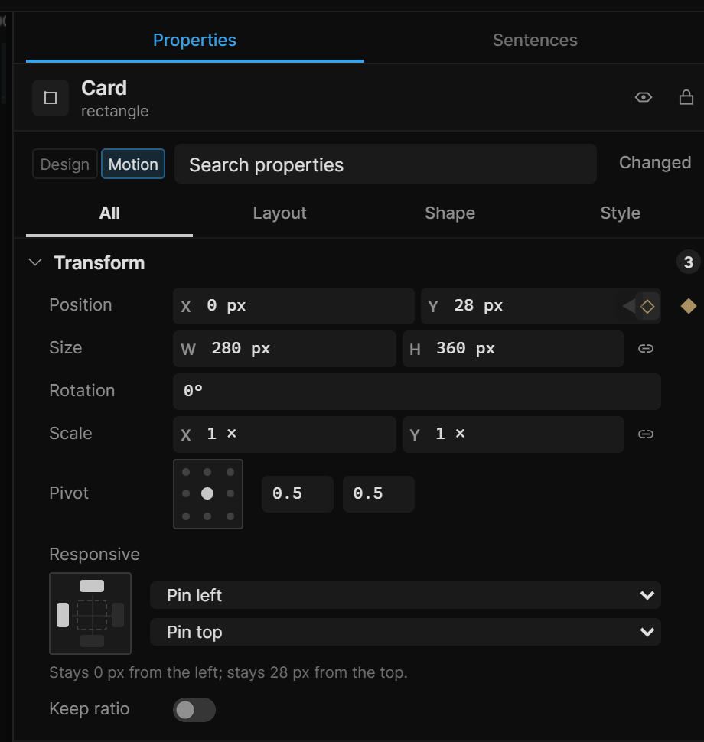Click the Card layer name
Viewport: 704px width, 742px height.
[x=104, y=89]
